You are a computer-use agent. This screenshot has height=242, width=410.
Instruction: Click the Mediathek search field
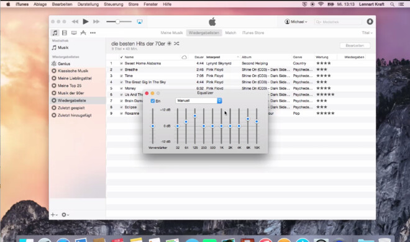[x=338, y=22]
